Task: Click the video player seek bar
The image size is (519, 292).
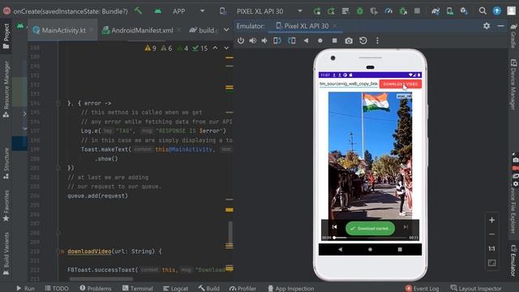Action: tap(370, 238)
